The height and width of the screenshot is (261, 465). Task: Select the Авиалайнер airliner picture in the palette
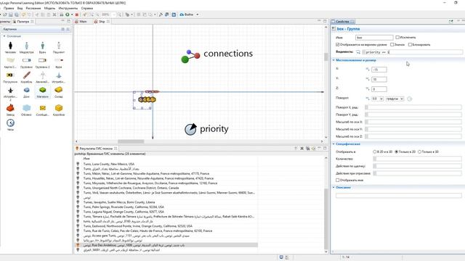click(x=42, y=75)
